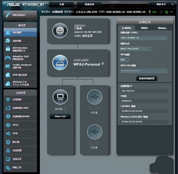Click the Internet globe icon
The height and width of the screenshot is (174, 178).
coord(60,30)
